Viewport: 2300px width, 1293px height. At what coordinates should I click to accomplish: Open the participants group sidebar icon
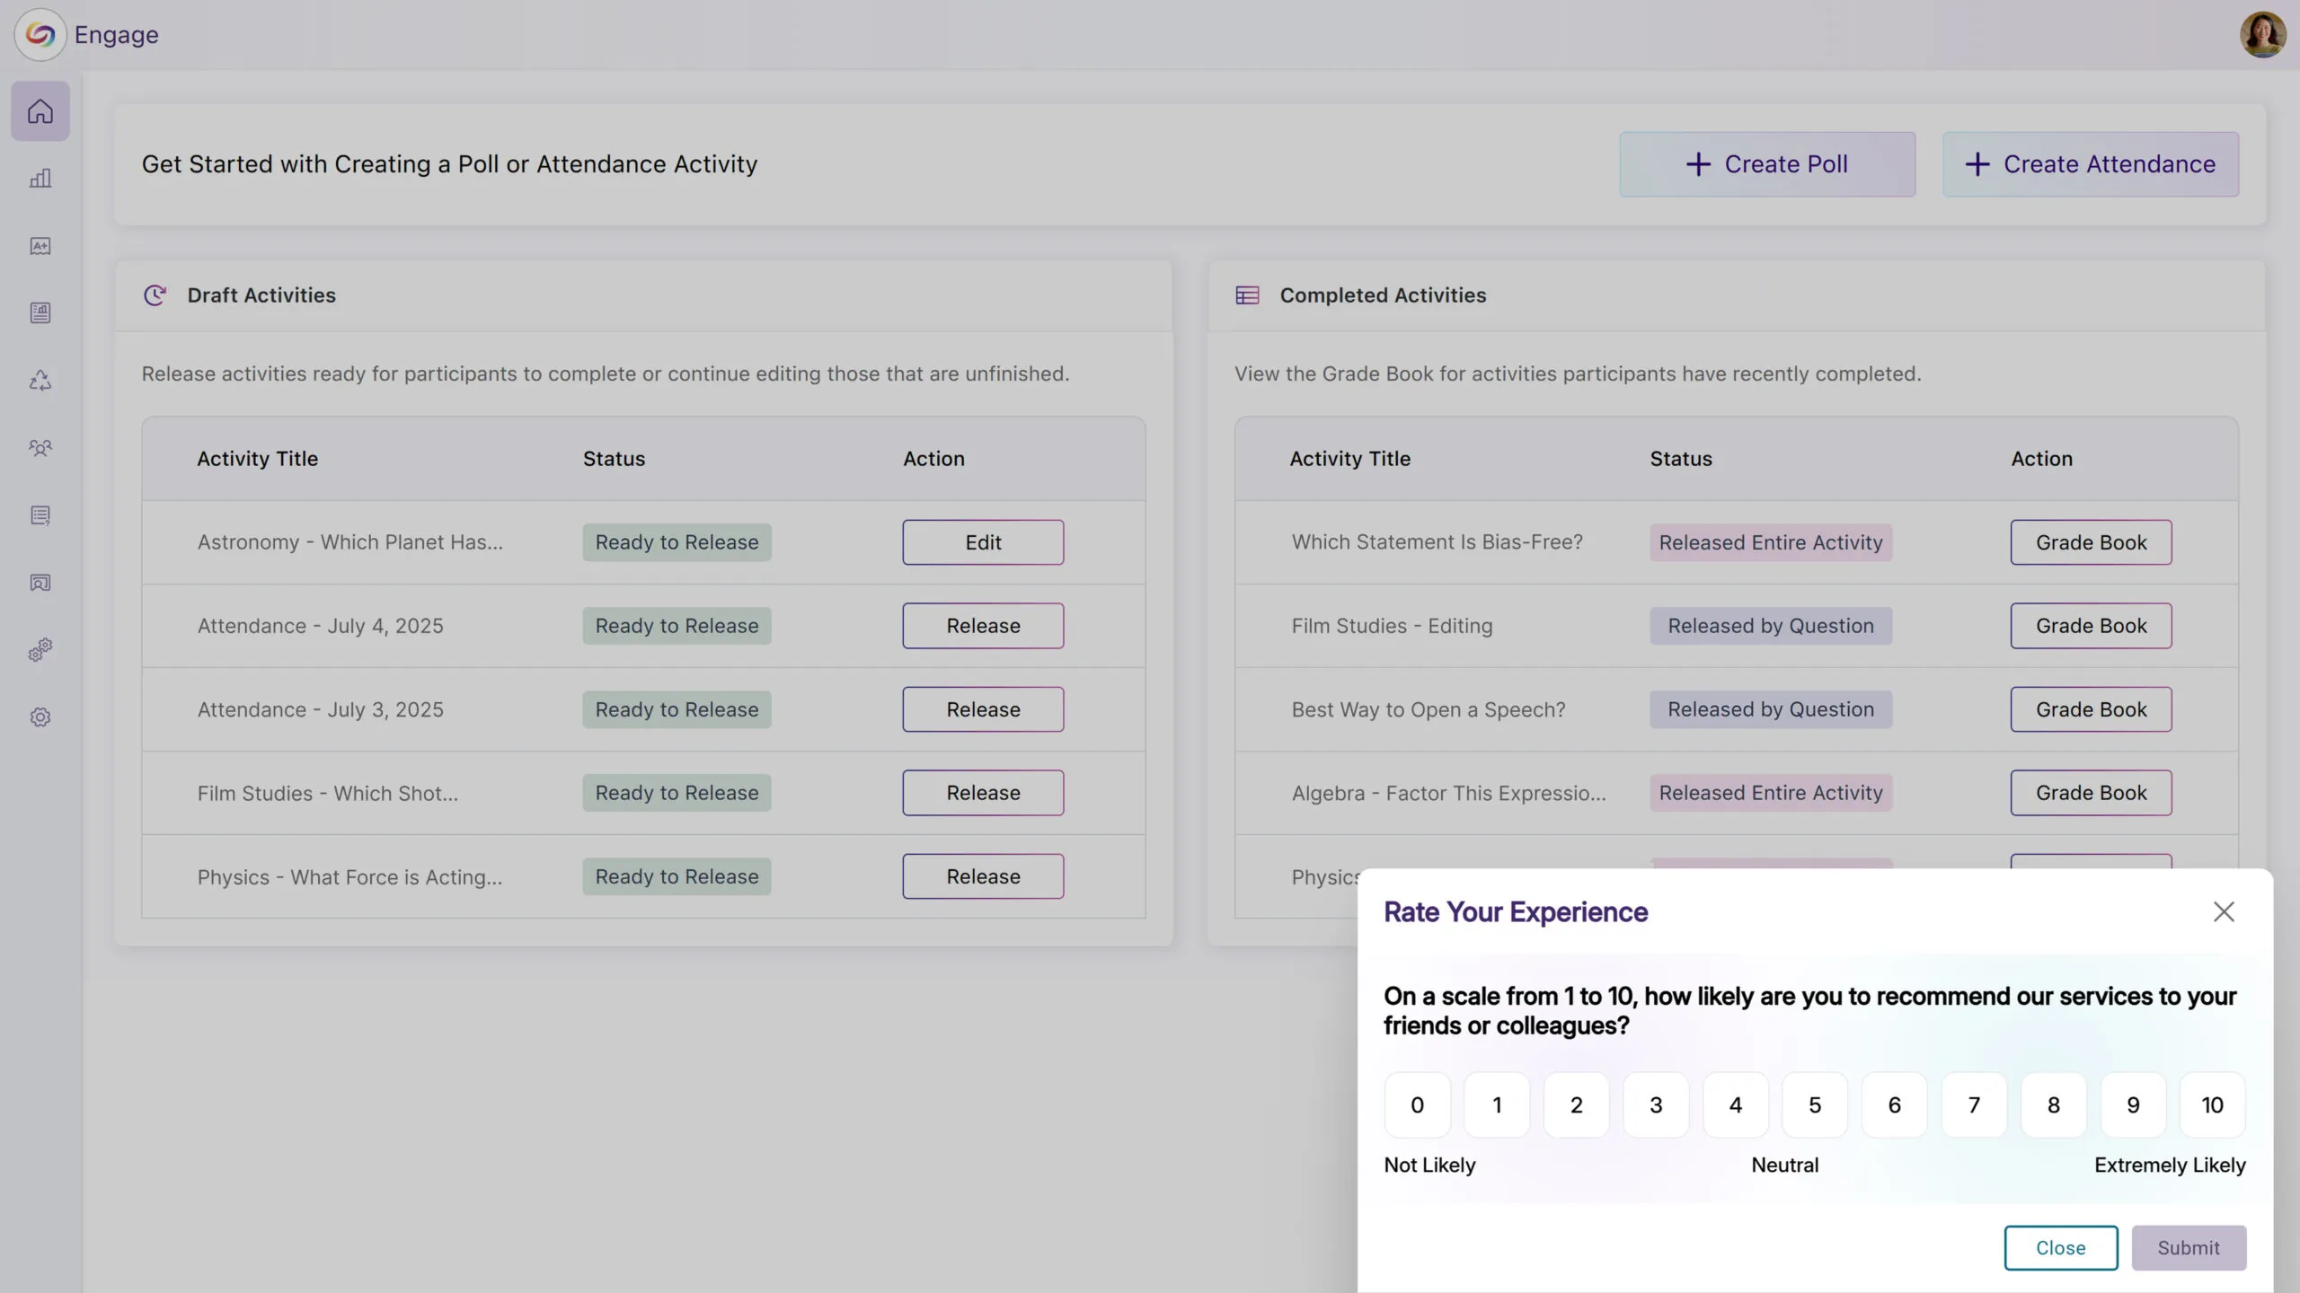coord(40,448)
